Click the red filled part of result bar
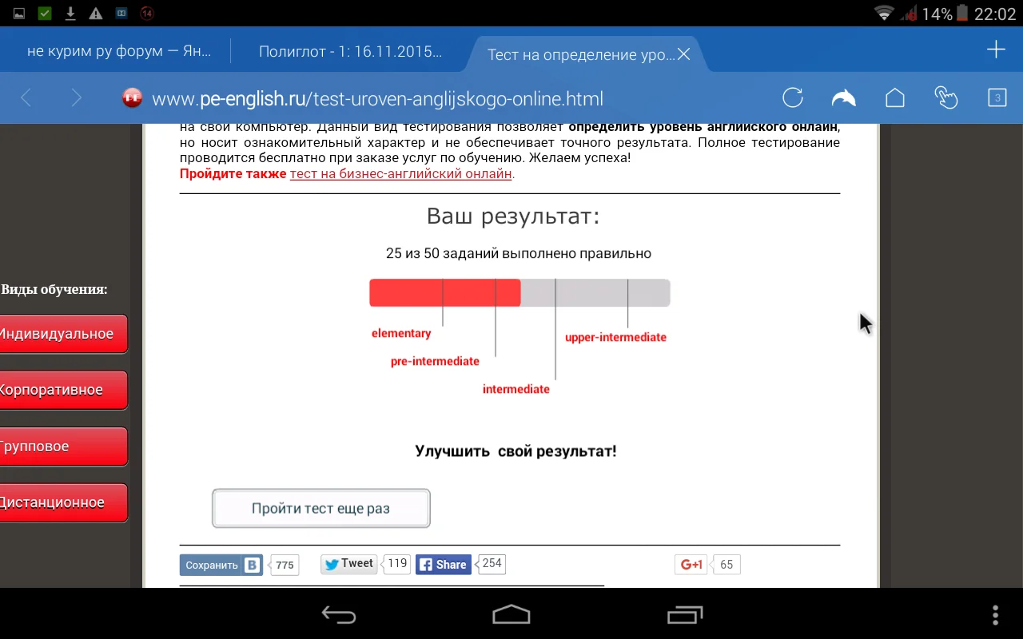The width and height of the screenshot is (1023, 639). pos(445,292)
